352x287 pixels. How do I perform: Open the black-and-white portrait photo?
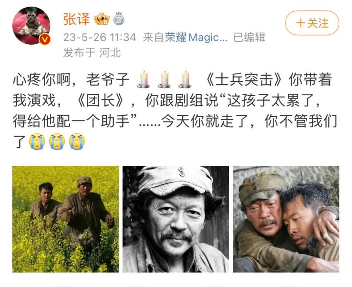176,219
